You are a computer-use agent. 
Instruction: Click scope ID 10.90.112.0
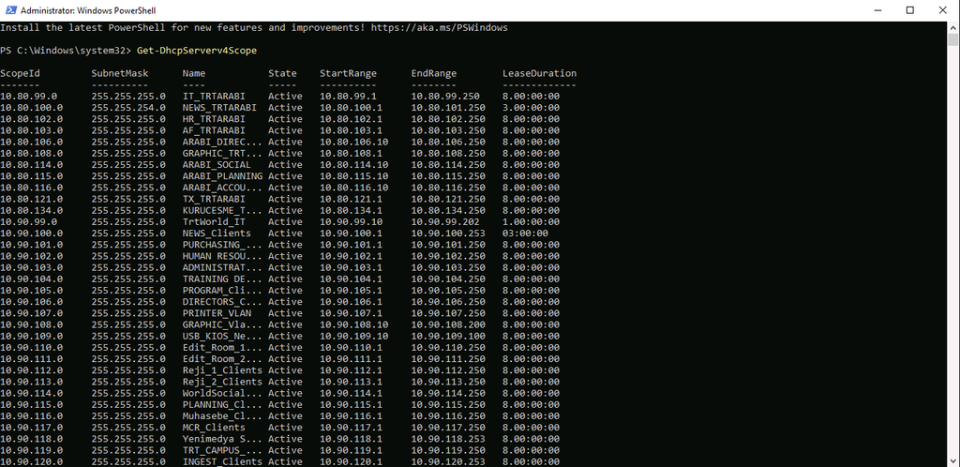click(31, 370)
